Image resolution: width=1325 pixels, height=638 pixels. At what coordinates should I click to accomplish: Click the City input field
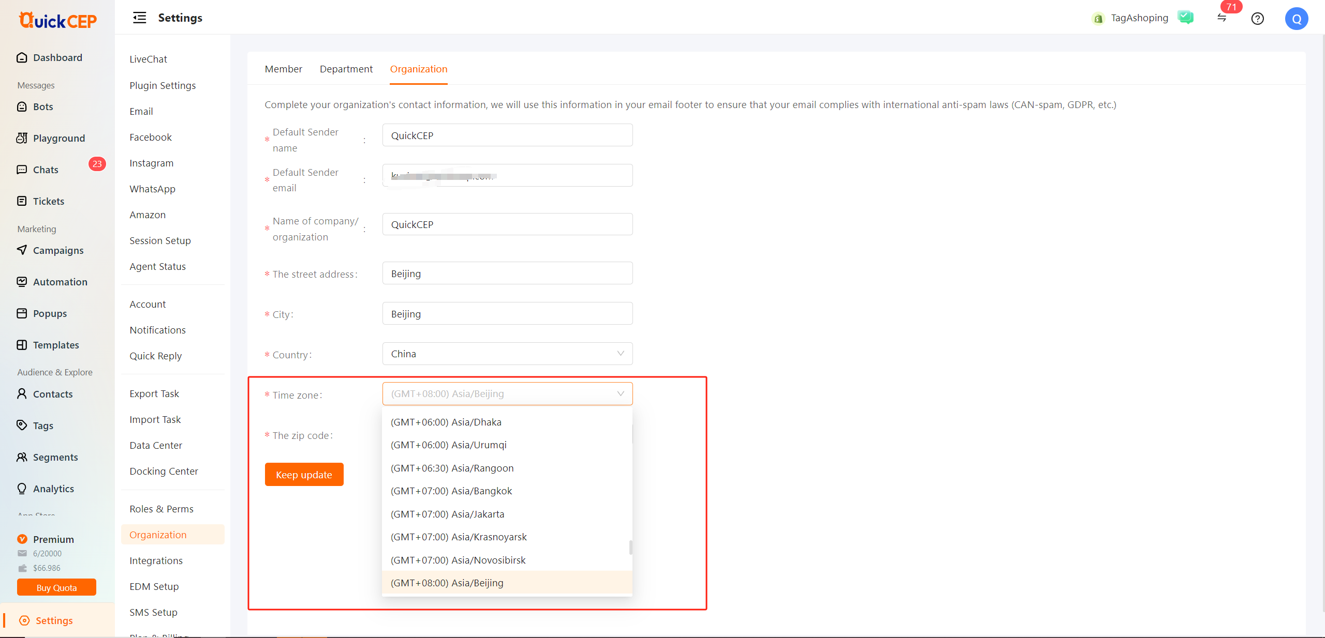pos(507,313)
